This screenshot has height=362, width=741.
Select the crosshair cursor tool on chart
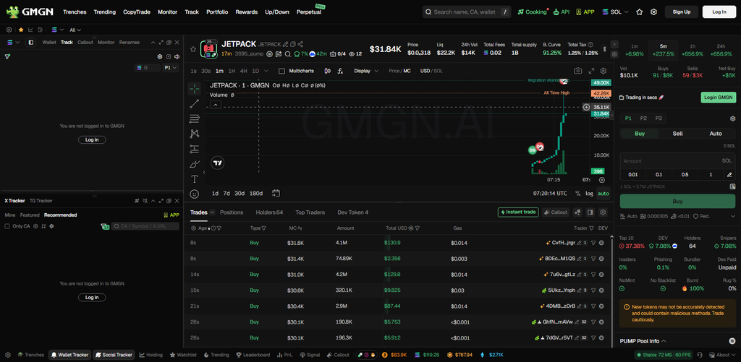tap(194, 89)
